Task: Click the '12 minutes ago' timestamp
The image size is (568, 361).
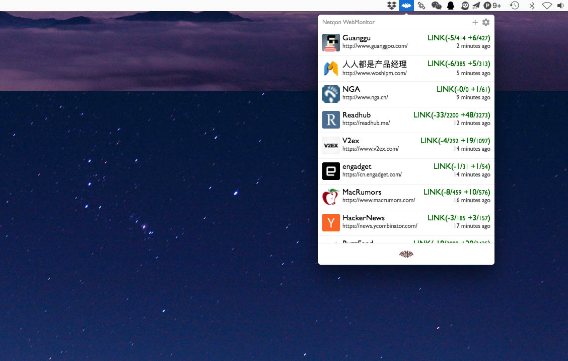Action: tap(472, 124)
